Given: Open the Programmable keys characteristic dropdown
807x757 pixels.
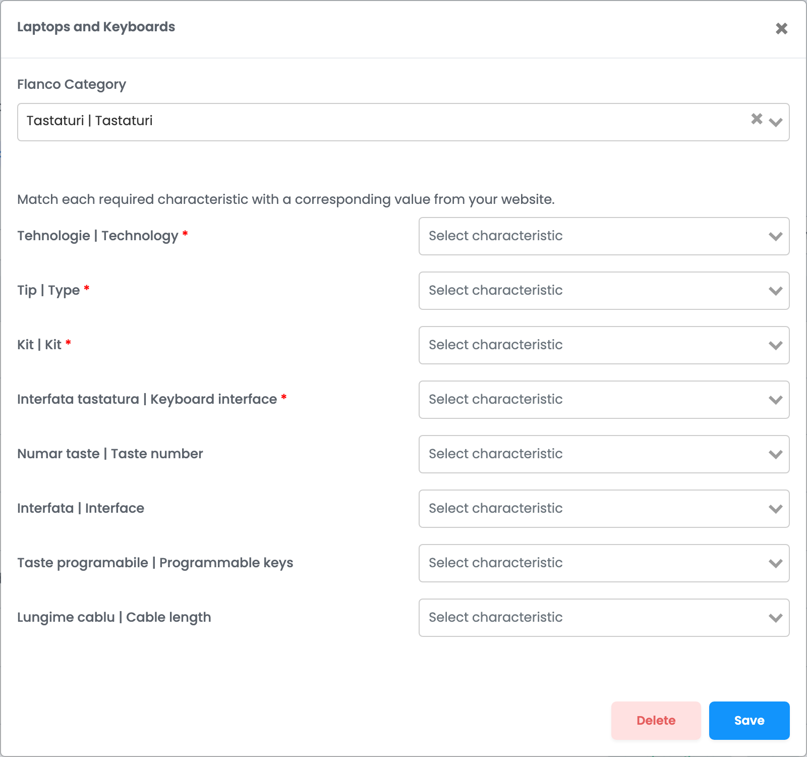Looking at the screenshot, I should click(x=604, y=563).
